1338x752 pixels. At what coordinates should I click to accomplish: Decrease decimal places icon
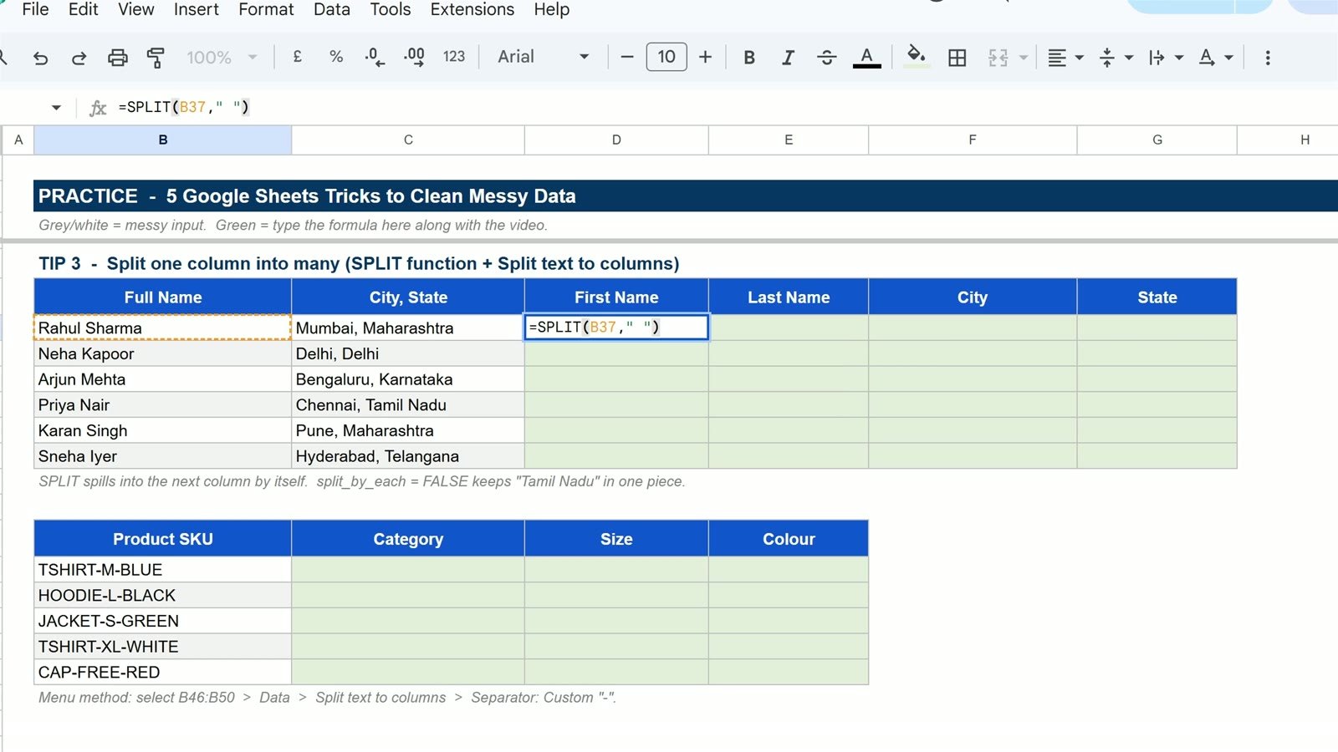pos(375,57)
